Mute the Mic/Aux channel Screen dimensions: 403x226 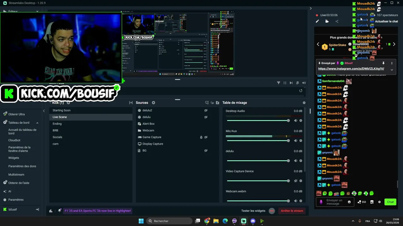[x=296, y=141]
